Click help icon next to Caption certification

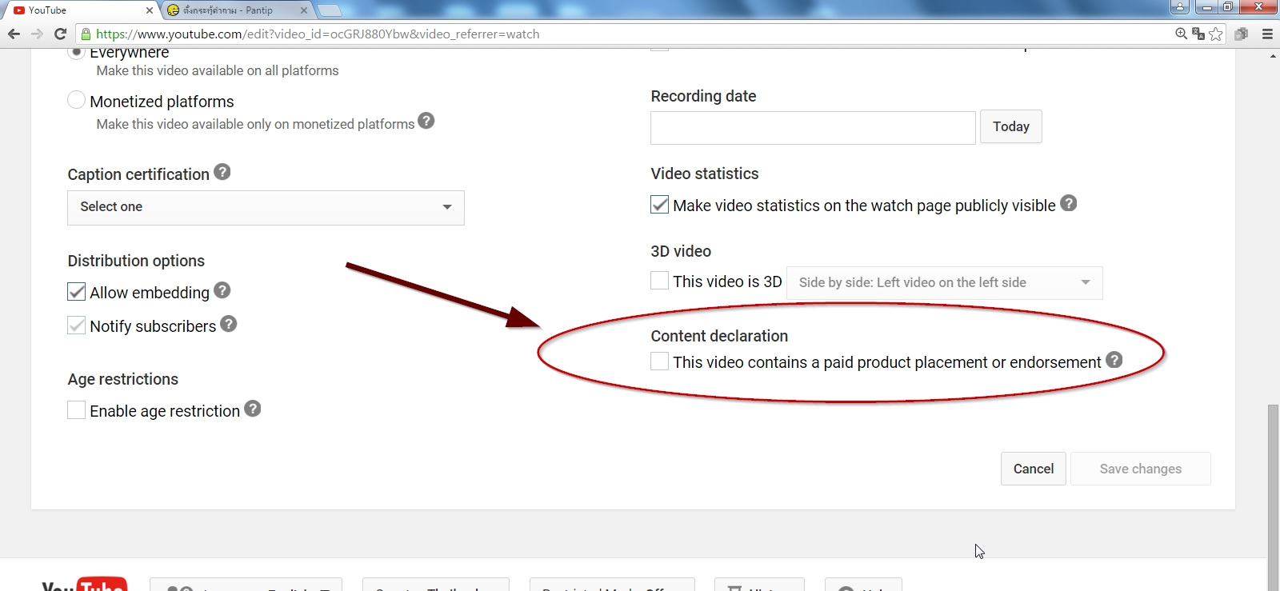222,172
